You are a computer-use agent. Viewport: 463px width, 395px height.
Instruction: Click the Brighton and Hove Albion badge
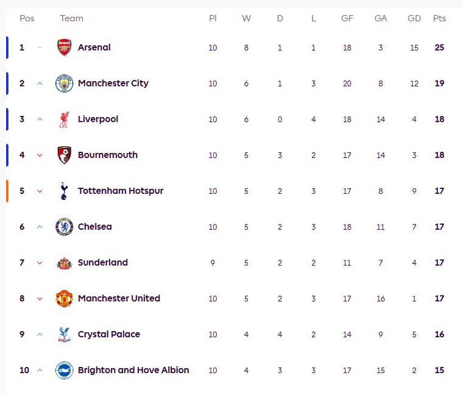click(x=64, y=370)
